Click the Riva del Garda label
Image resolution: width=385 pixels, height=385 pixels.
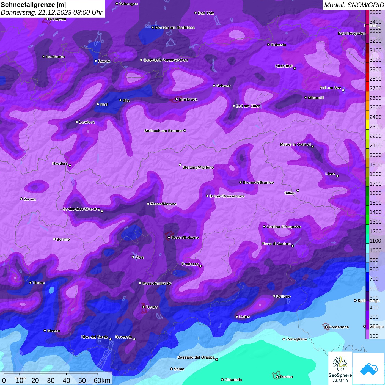95,337
